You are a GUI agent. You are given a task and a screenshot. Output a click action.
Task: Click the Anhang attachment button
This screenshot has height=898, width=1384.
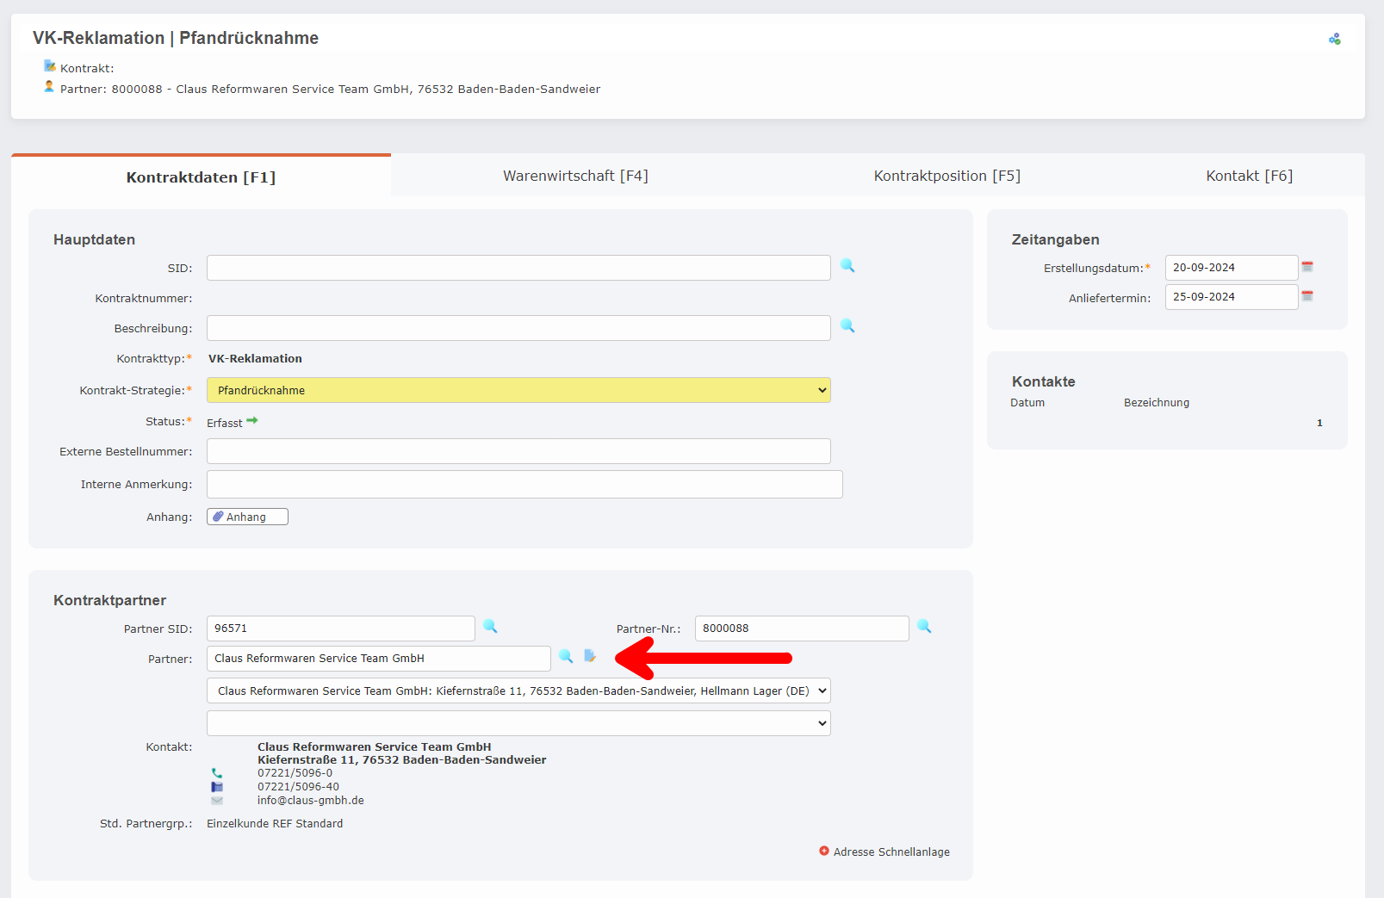(246, 516)
